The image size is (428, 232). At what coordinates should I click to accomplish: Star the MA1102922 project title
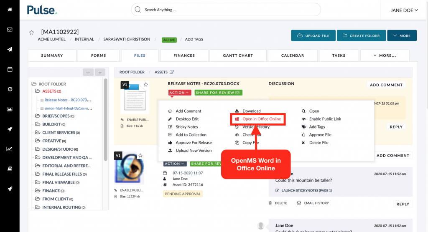click(32, 33)
